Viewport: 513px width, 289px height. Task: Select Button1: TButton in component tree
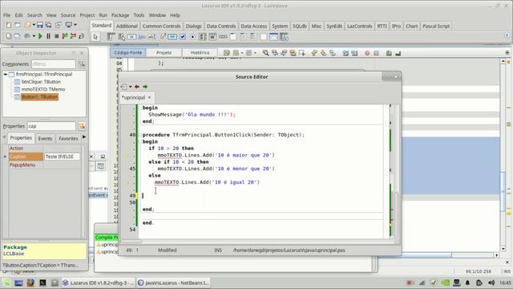pos(39,96)
